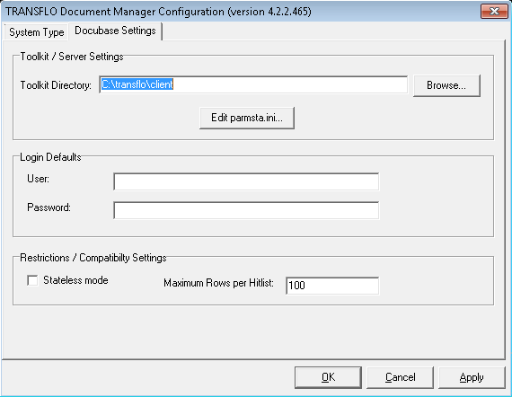The width and height of the screenshot is (512, 397).
Task: Click the Password: label text
Action: (49, 207)
